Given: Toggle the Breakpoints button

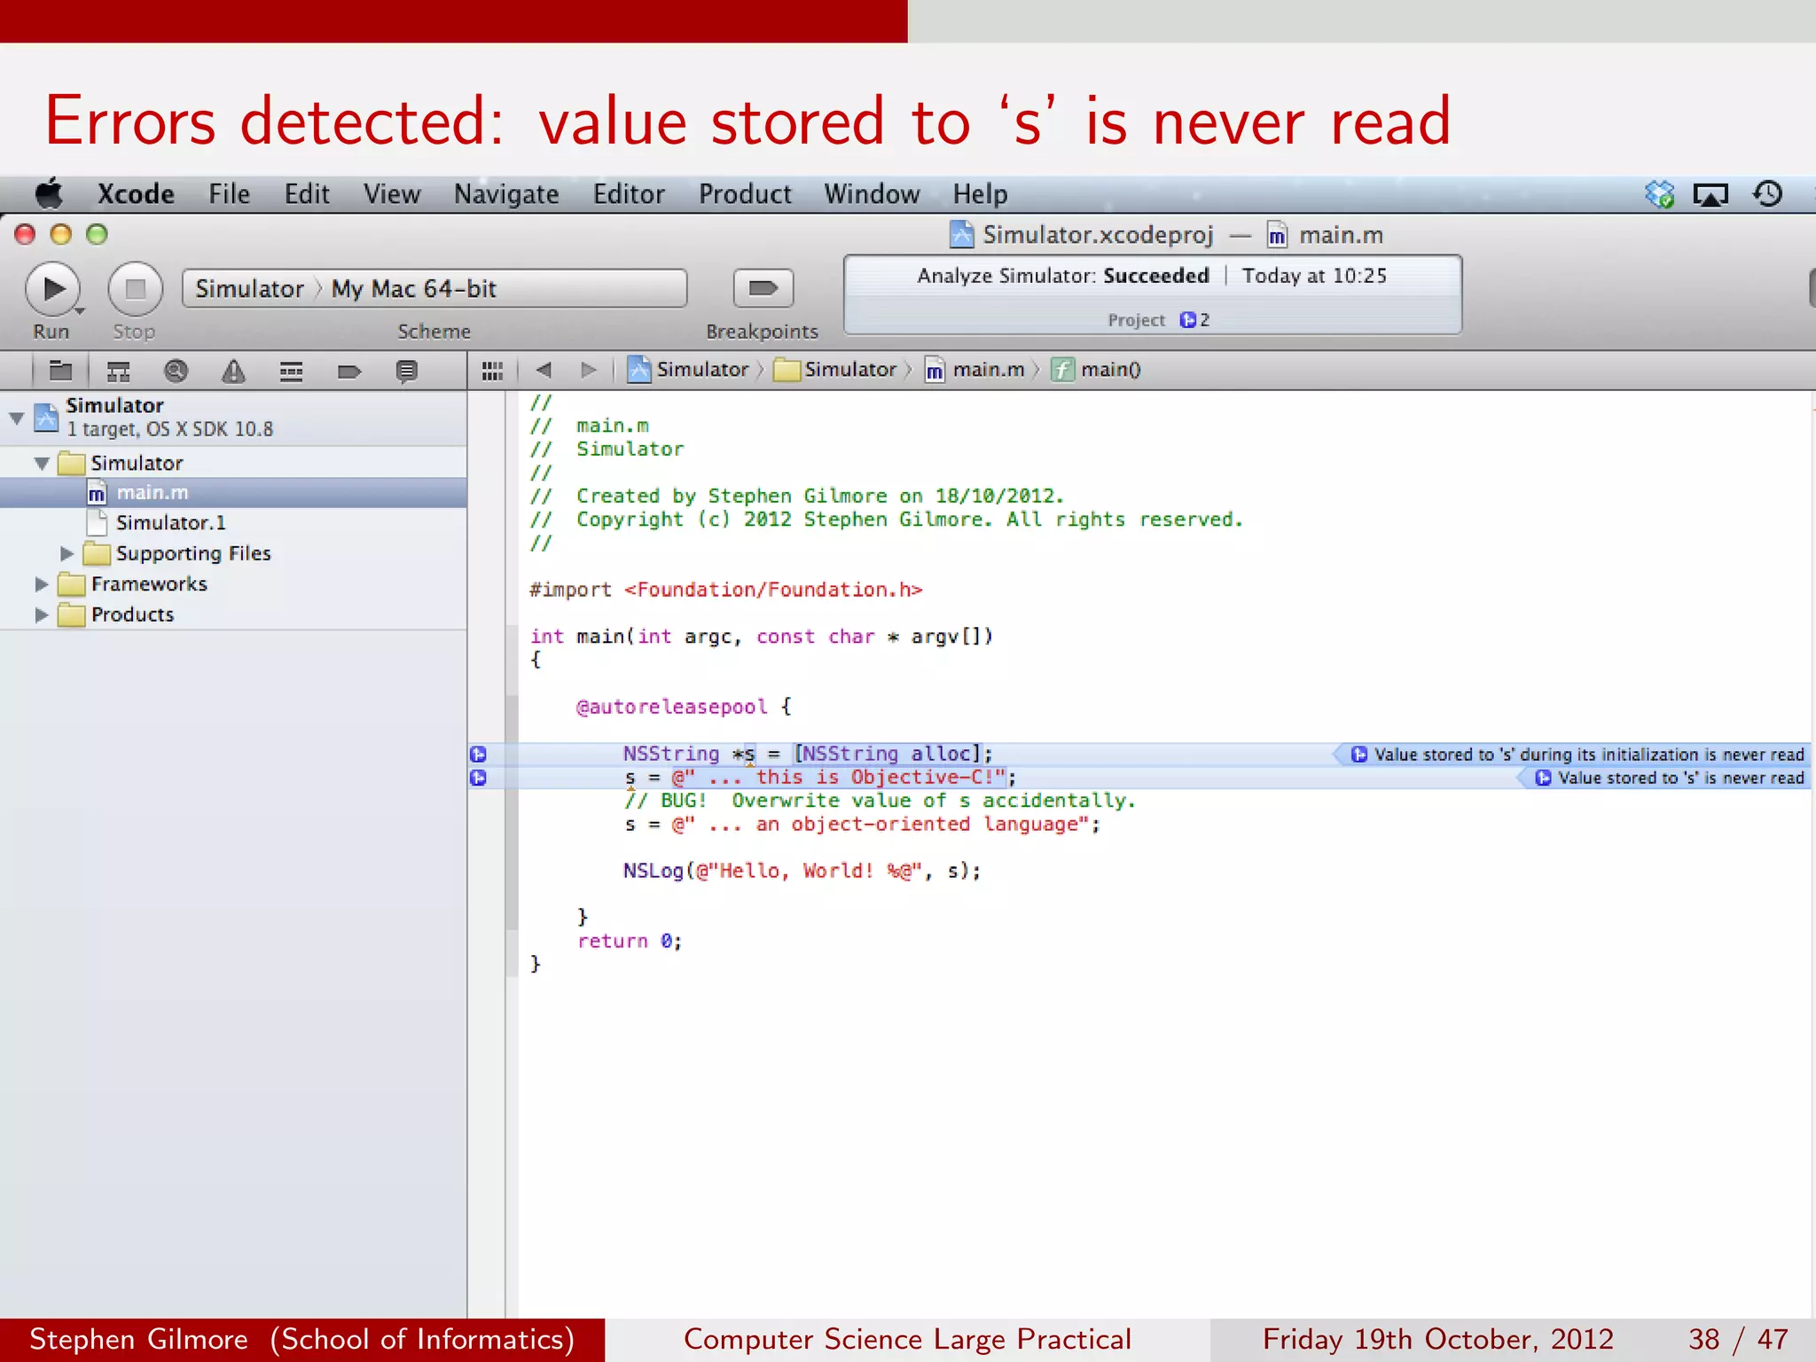Looking at the screenshot, I should coord(763,288).
